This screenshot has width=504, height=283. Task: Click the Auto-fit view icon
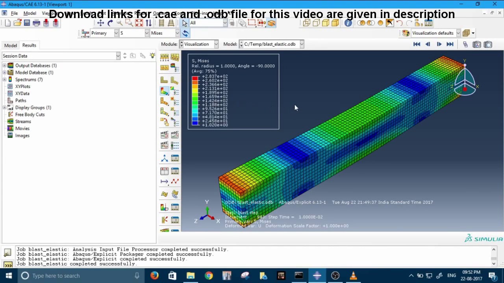[139, 23]
